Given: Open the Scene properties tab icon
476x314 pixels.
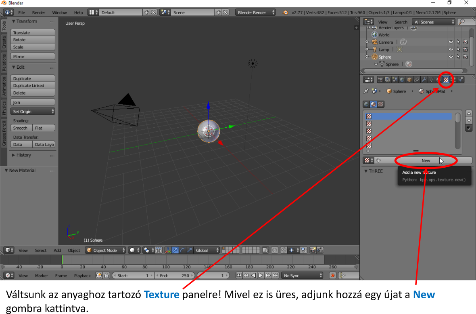Looking at the screenshot, I should (395, 80).
